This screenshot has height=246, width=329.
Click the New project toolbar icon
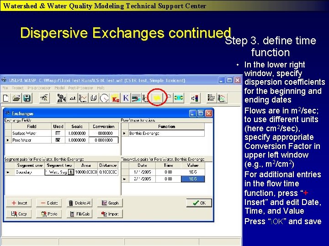click(x=6, y=98)
